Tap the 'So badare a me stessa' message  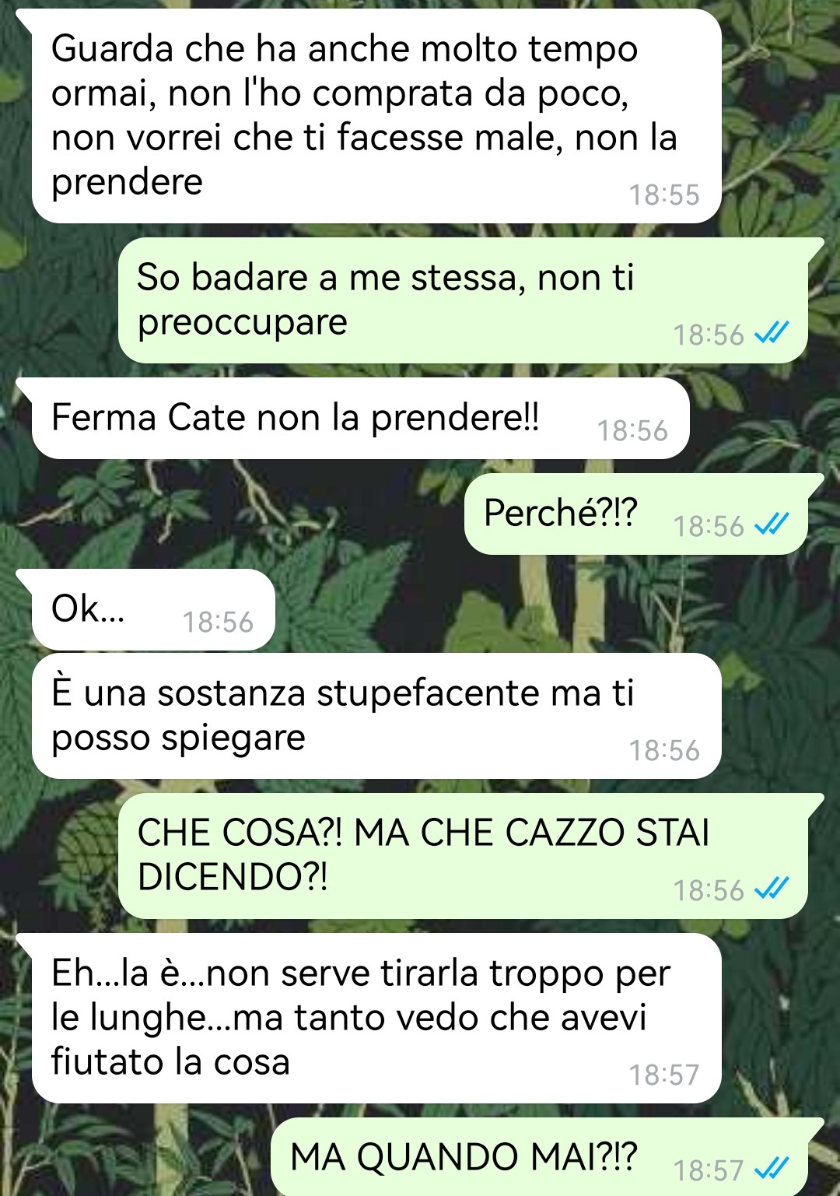point(463,300)
